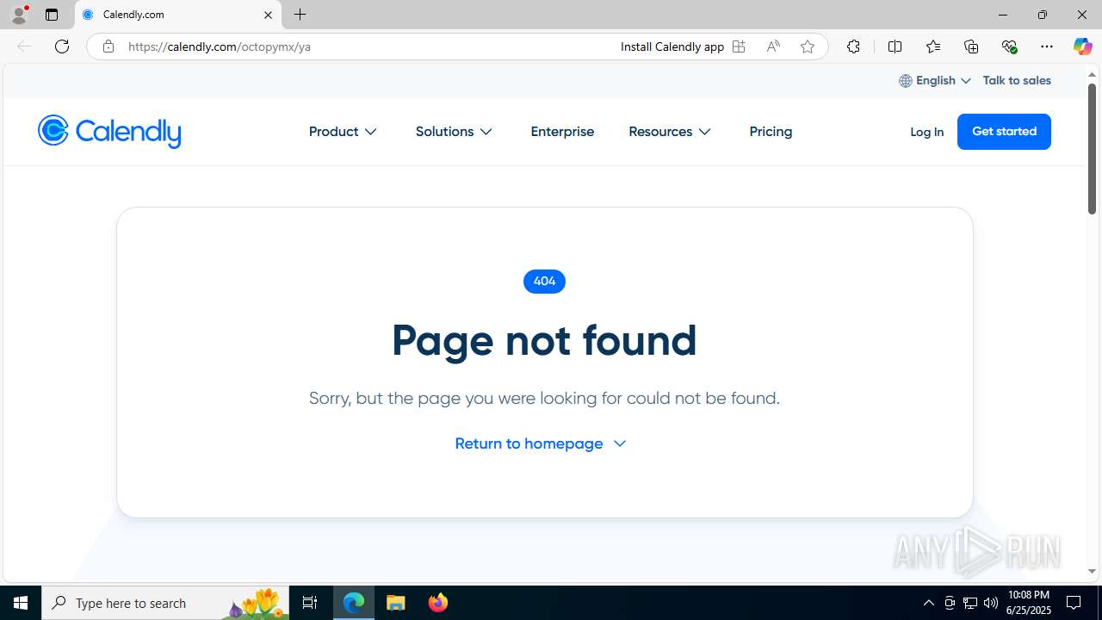
Task: Click the Install Calendly app icon
Action: (739, 46)
